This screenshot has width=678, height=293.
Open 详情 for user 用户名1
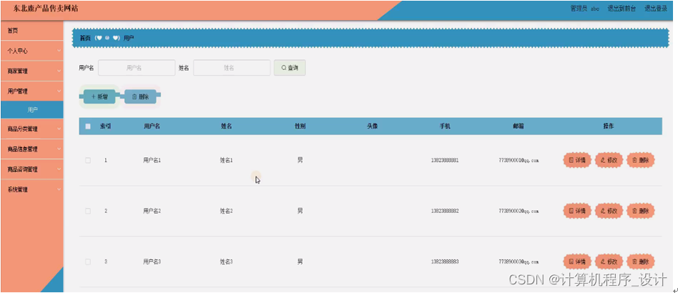pyautogui.click(x=577, y=160)
